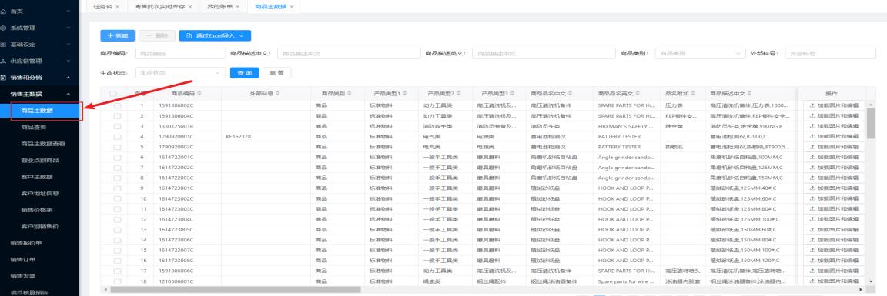Open the 商品类别 filter dropdown

pos(701,53)
